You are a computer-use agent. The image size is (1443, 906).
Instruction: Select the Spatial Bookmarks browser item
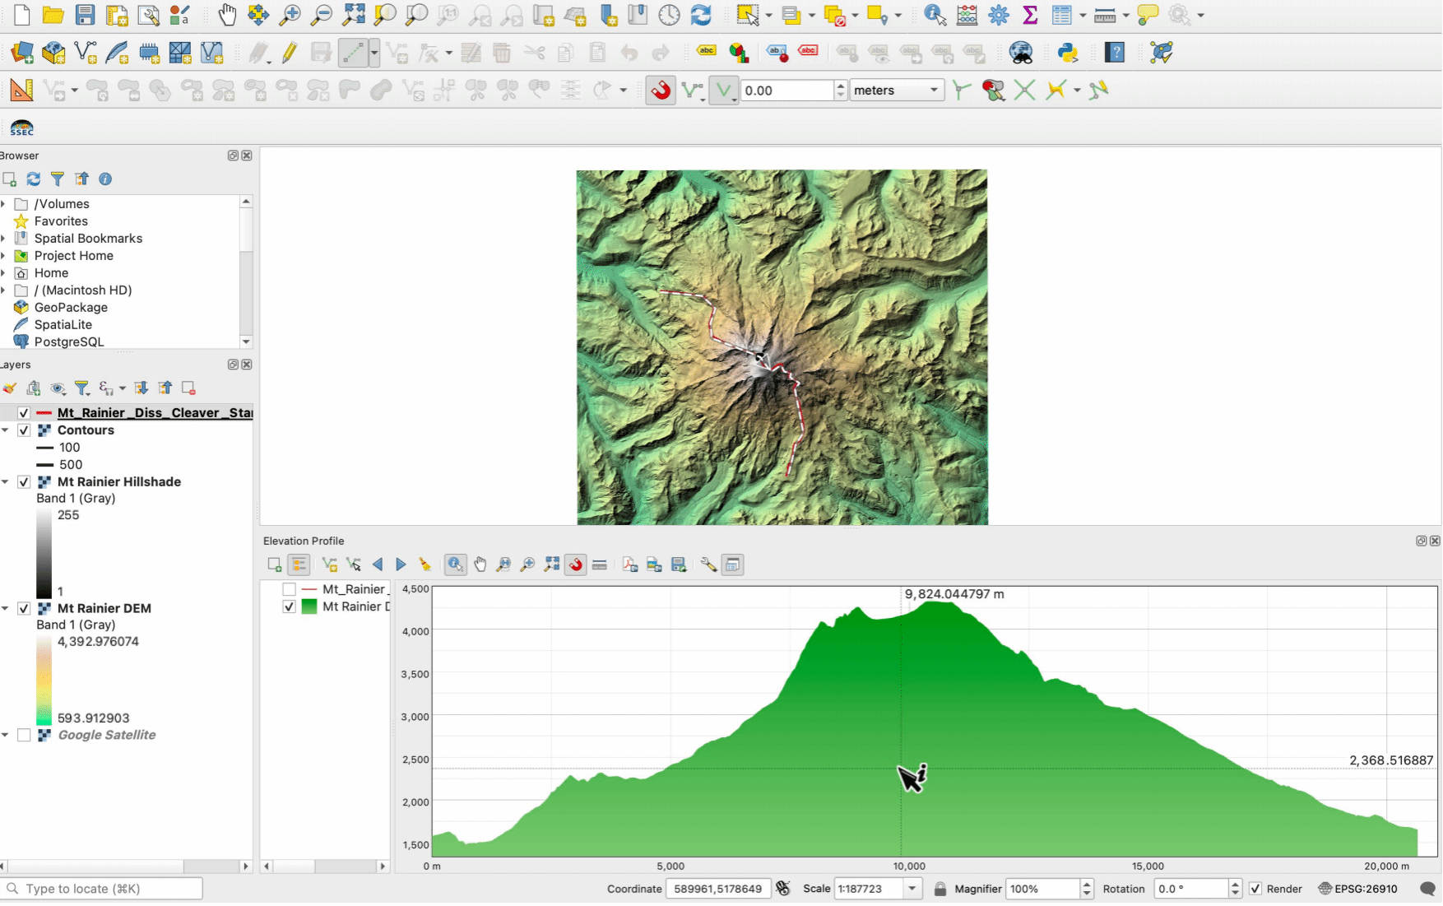click(88, 239)
